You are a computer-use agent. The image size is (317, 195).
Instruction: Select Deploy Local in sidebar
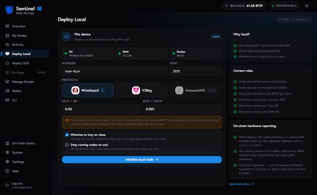point(26,54)
